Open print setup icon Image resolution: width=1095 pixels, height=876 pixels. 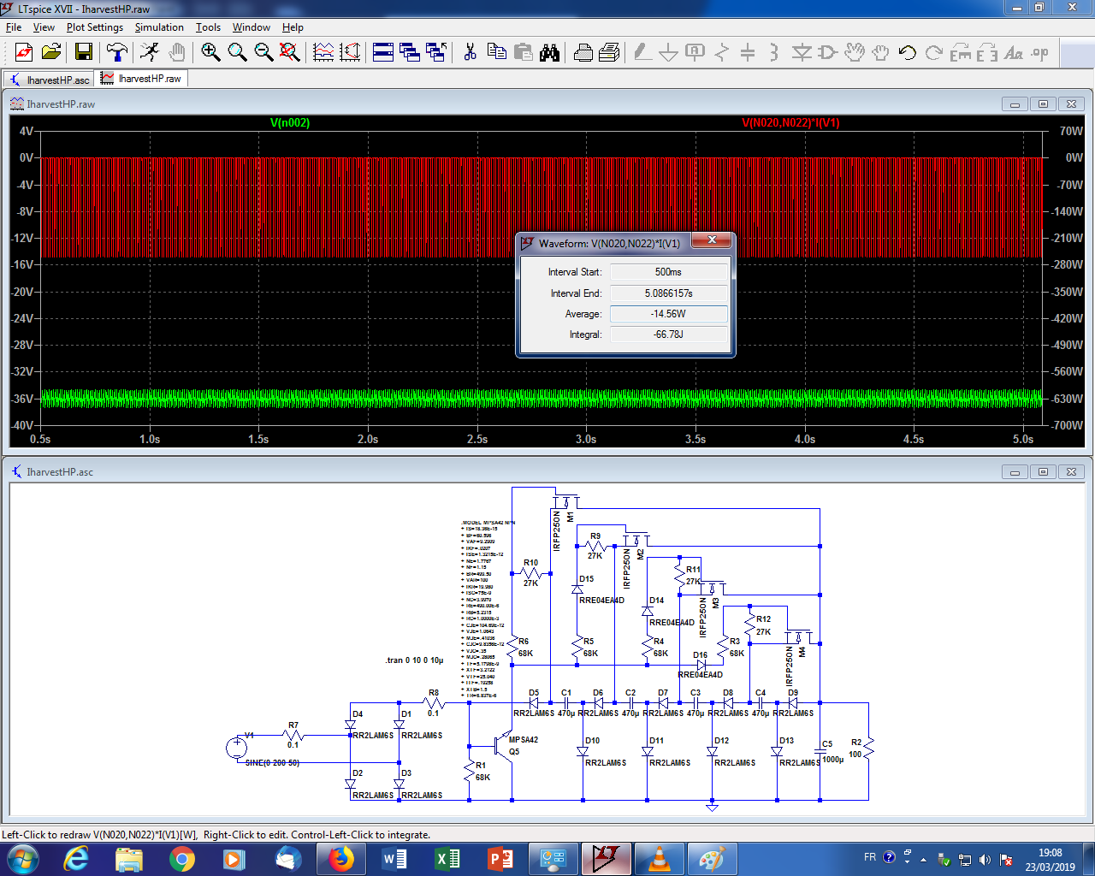pyautogui.click(x=583, y=53)
